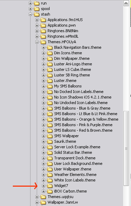Click the Ringtones.BN8Nim folder icon
This screenshot has width=131, height=206.
[x=43, y=31]
